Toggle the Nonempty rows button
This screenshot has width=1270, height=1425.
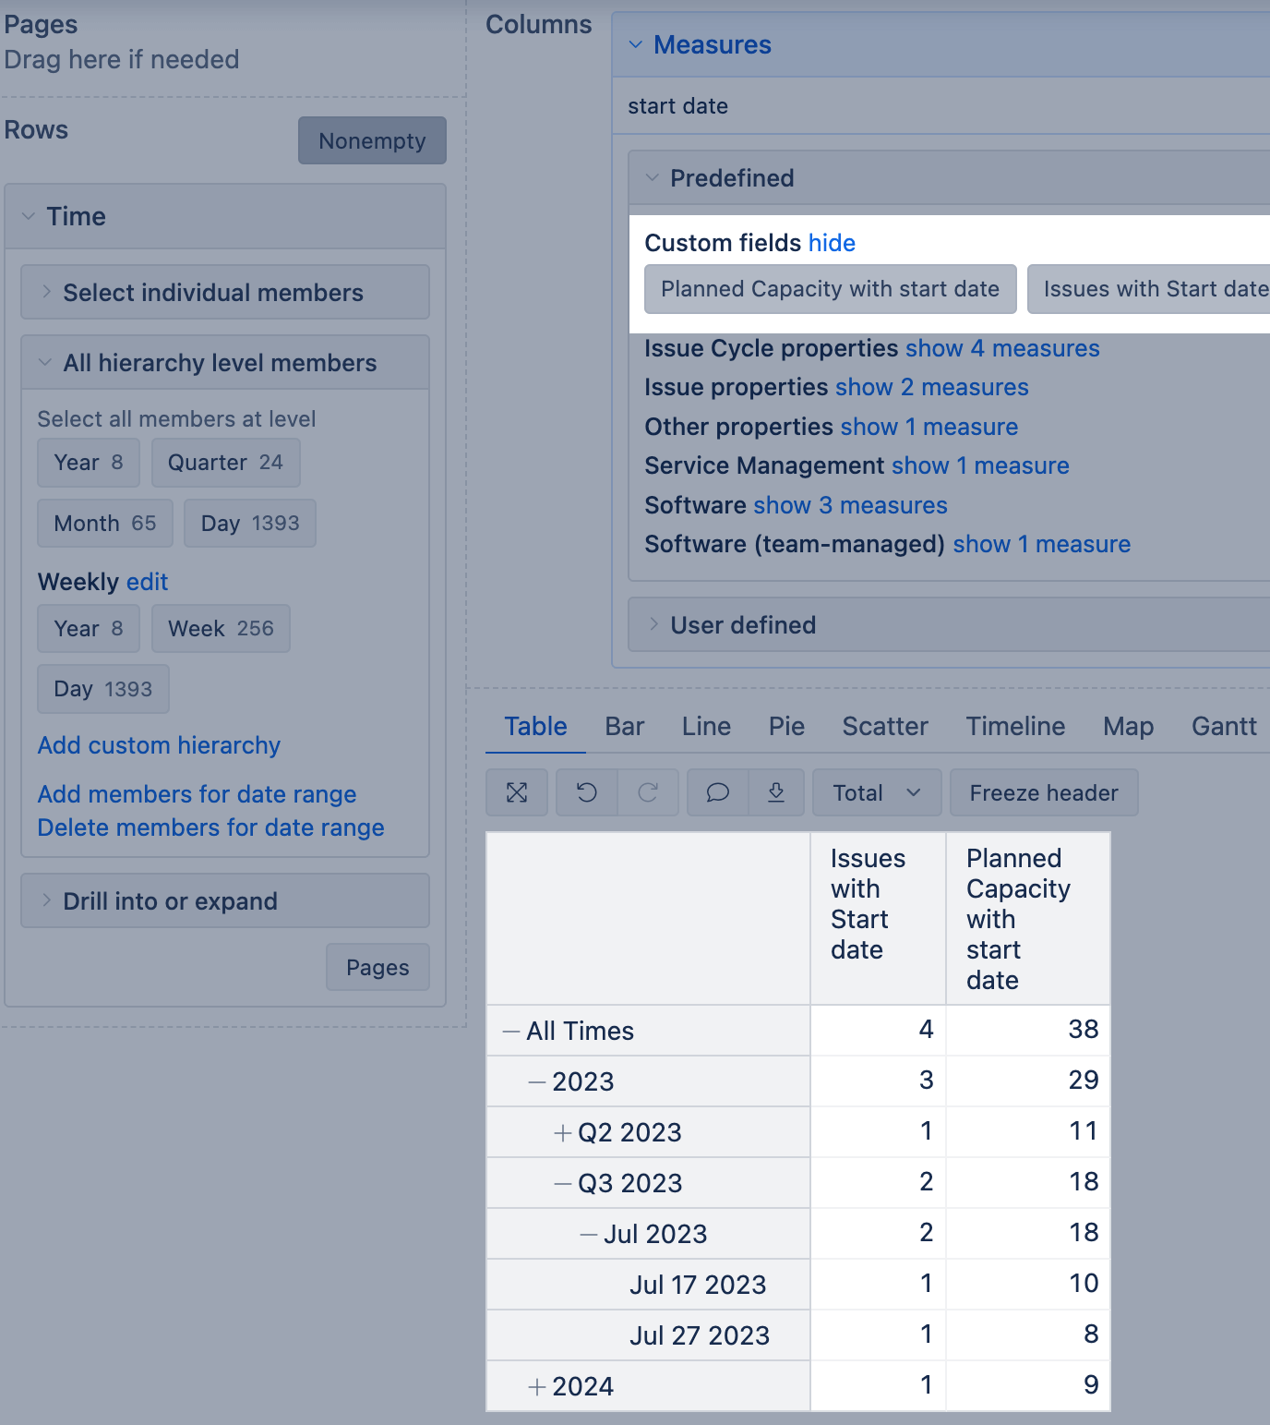(x=372, y=140)
